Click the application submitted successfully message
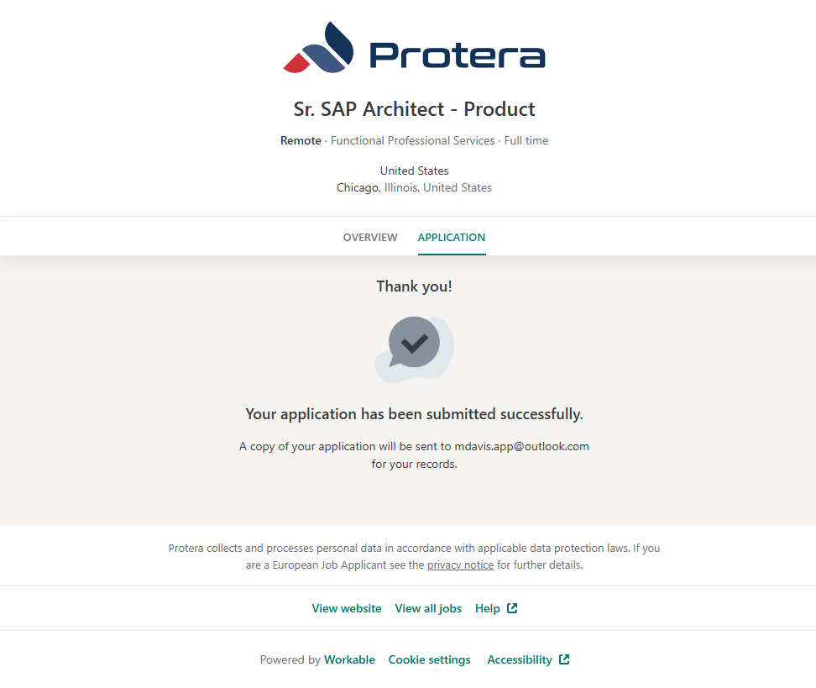Image resolution: width=816 pixels, height=688 pixels. [x=414, y=414]
